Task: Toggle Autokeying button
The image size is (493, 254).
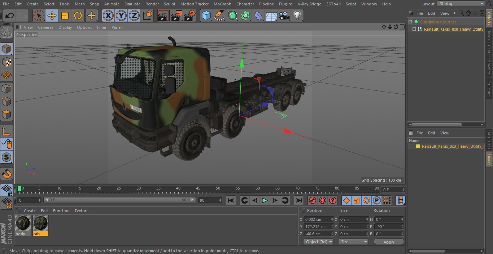Action: pyautogui.click(x=323, y=200)
